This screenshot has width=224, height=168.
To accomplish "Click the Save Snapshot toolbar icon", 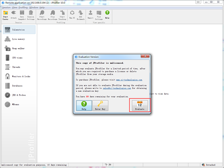I will tap(22, 15).
